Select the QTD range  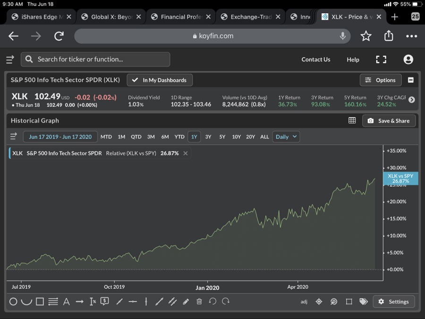coord(136,137)
